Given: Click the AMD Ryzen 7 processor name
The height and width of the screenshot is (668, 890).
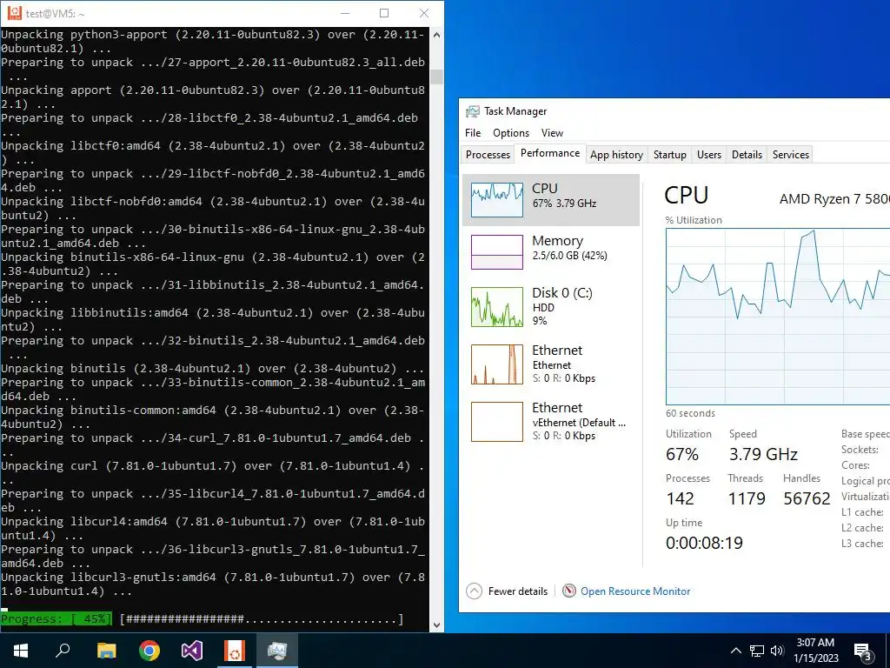Looking at the screenshot, I should coord(834,199).
